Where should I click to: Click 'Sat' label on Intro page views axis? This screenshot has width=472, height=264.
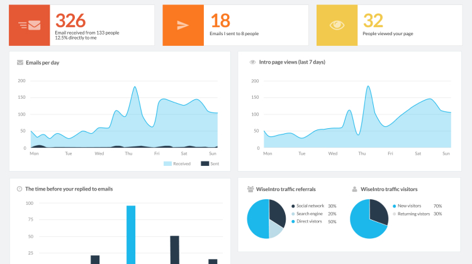[x=418, y=153]
